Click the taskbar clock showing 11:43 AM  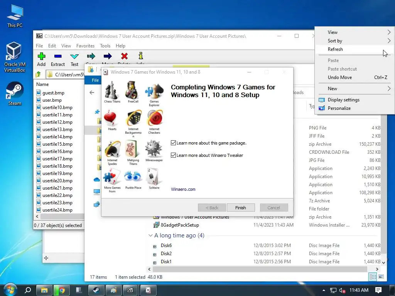pos(359,290)
